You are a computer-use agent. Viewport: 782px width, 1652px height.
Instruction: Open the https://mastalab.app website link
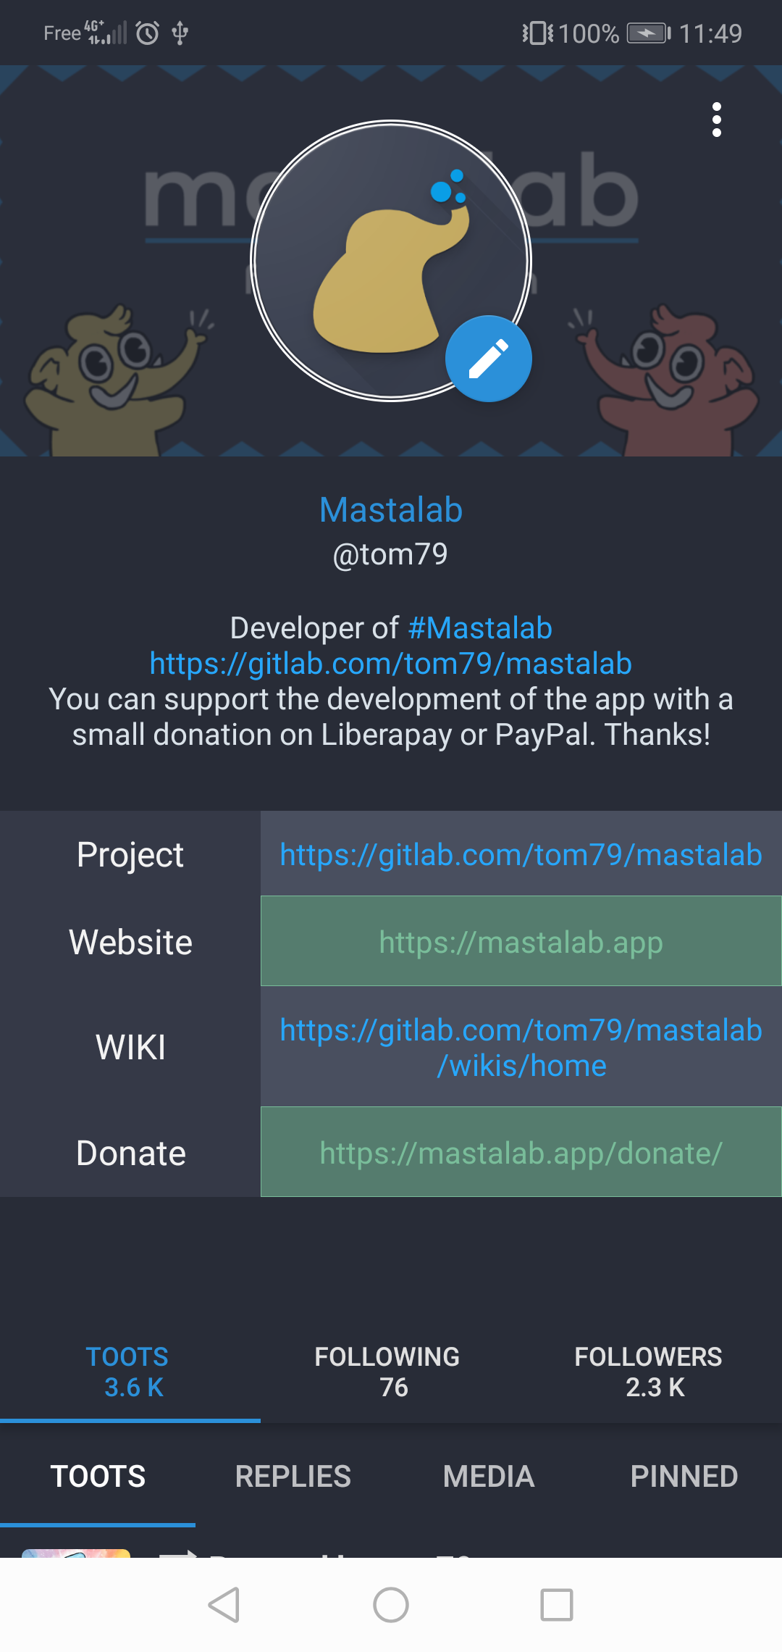coord(521,942)
